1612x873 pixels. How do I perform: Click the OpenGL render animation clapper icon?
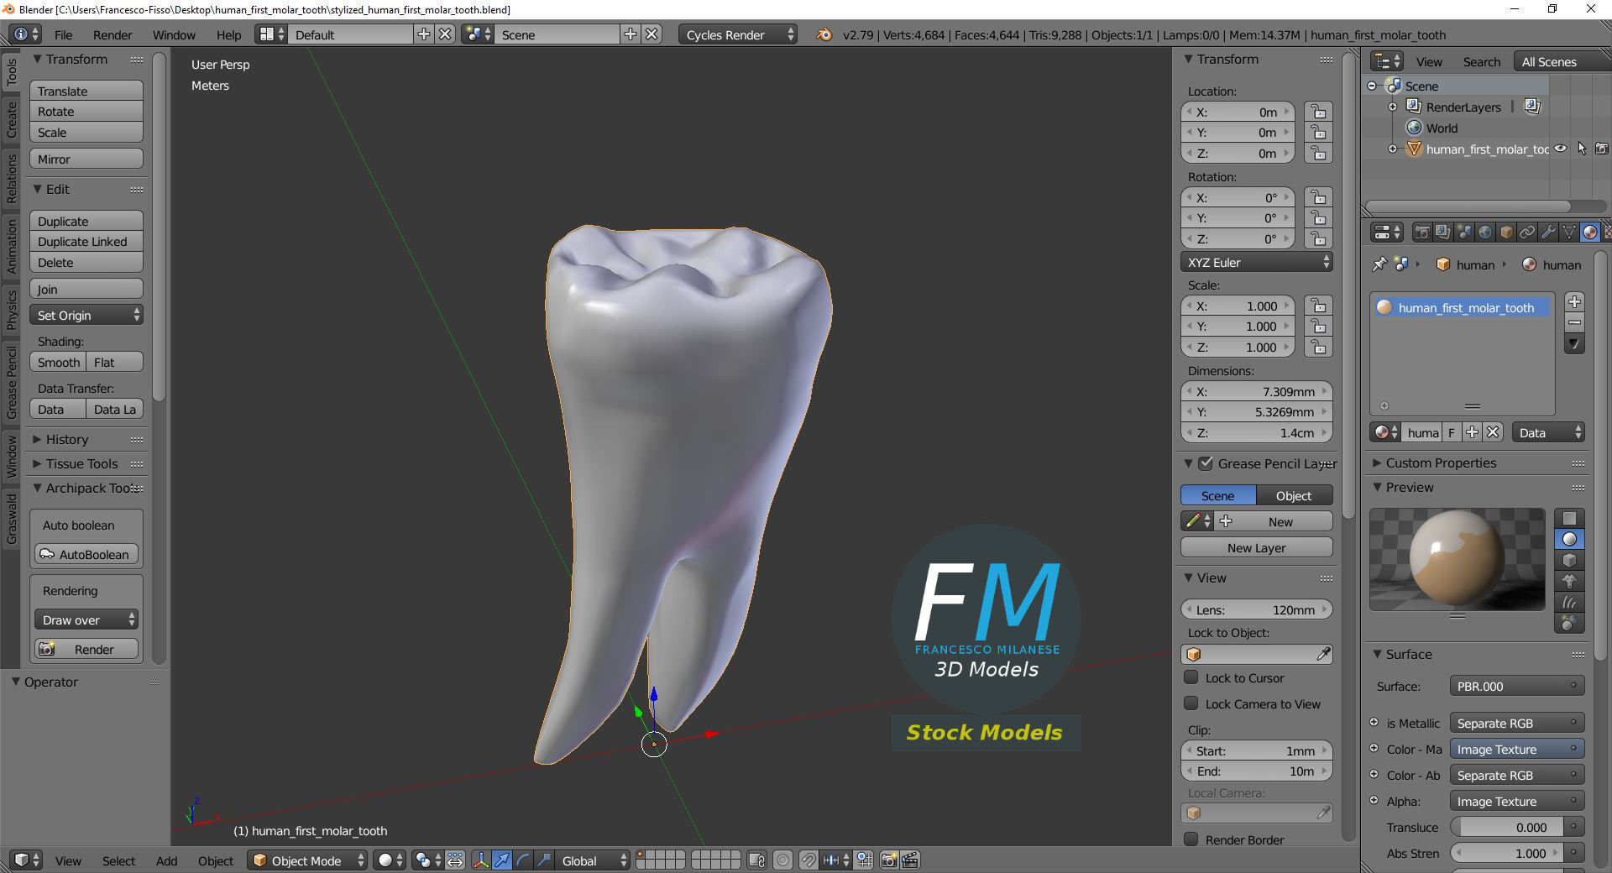coord(910,860)
